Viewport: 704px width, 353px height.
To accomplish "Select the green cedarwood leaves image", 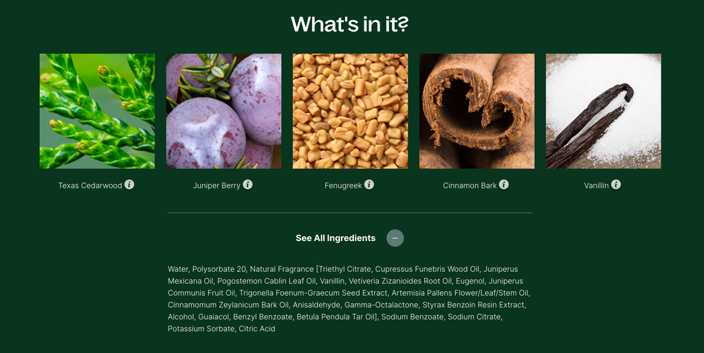I will 97,111.
